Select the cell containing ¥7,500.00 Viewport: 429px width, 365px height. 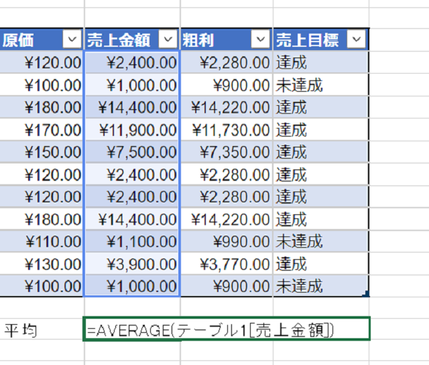tap(132, 152)
